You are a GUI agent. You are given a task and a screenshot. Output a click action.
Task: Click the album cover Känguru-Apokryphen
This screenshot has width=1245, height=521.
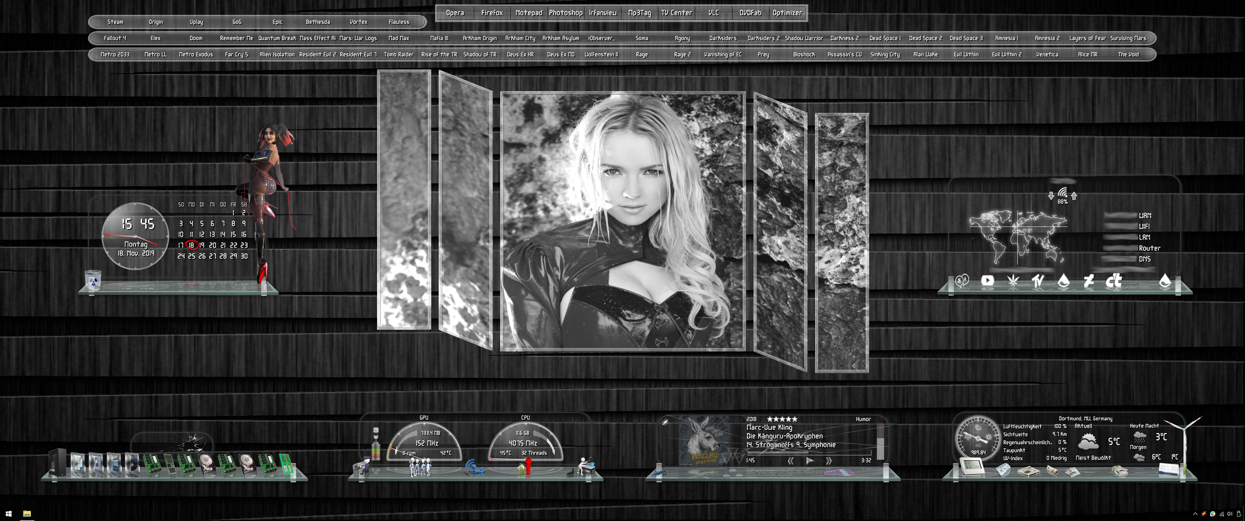click(x=704, y=441)
